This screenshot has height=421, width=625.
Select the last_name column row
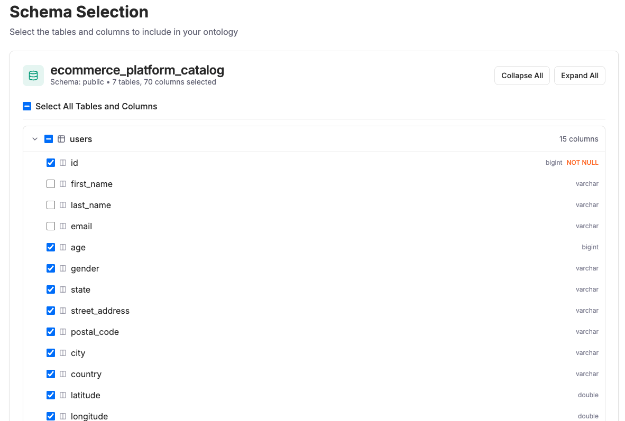[91, 205]
